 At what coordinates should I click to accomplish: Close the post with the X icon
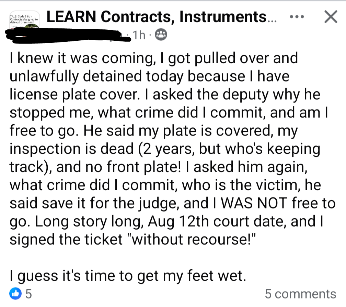(331, 17)
